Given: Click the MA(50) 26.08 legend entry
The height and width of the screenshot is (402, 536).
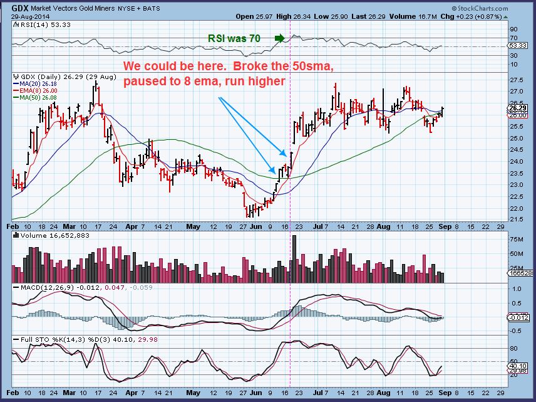Looking at the screenshot, I should tap(38, 98).
